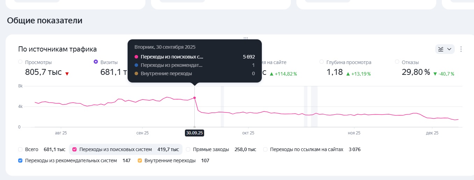Open the widget three-dot options menu
This screenshot has width=474, height=180.
click(461, 49)
